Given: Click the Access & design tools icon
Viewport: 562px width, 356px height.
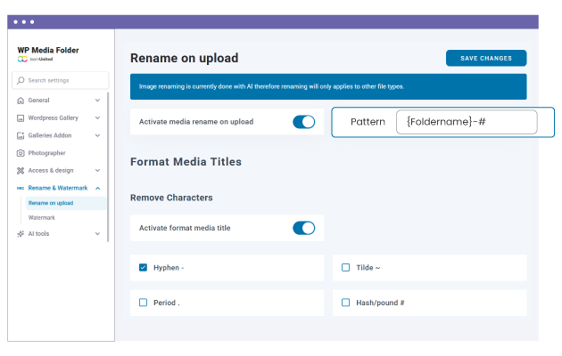Looking at the screenshot, I should (21, 170).
